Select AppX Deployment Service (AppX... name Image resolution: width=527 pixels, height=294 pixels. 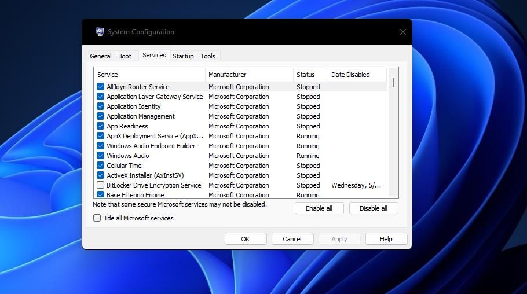point(155,136)
